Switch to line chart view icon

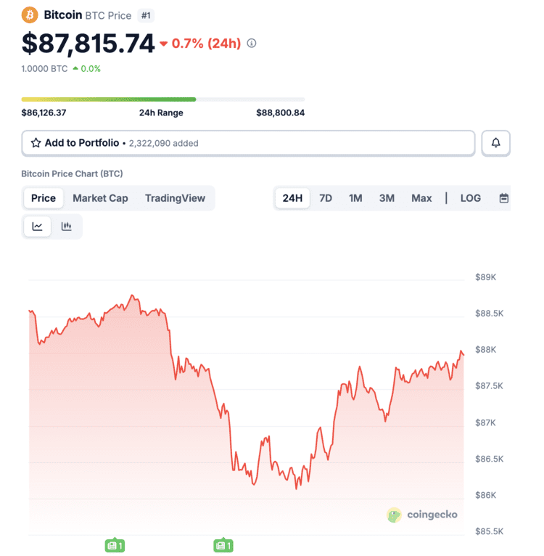point(37,226)
